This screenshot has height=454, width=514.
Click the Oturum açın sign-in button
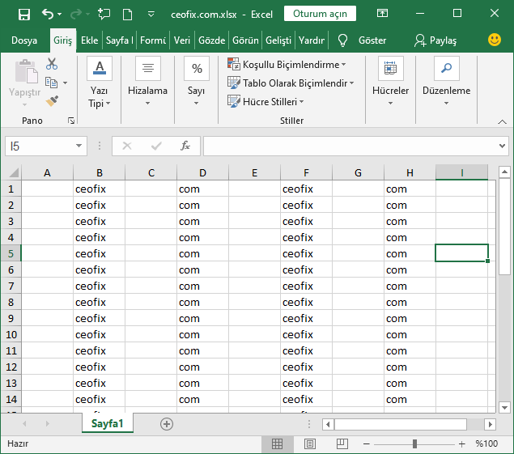320,14
